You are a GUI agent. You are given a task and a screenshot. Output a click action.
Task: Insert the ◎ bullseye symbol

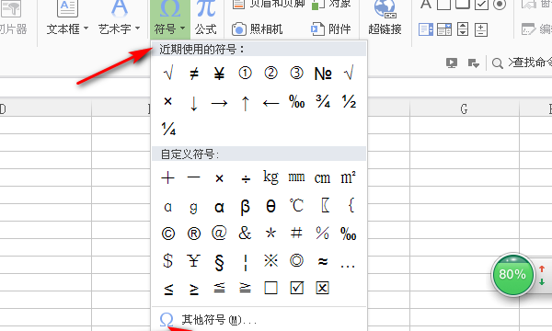tap(296, 260)
